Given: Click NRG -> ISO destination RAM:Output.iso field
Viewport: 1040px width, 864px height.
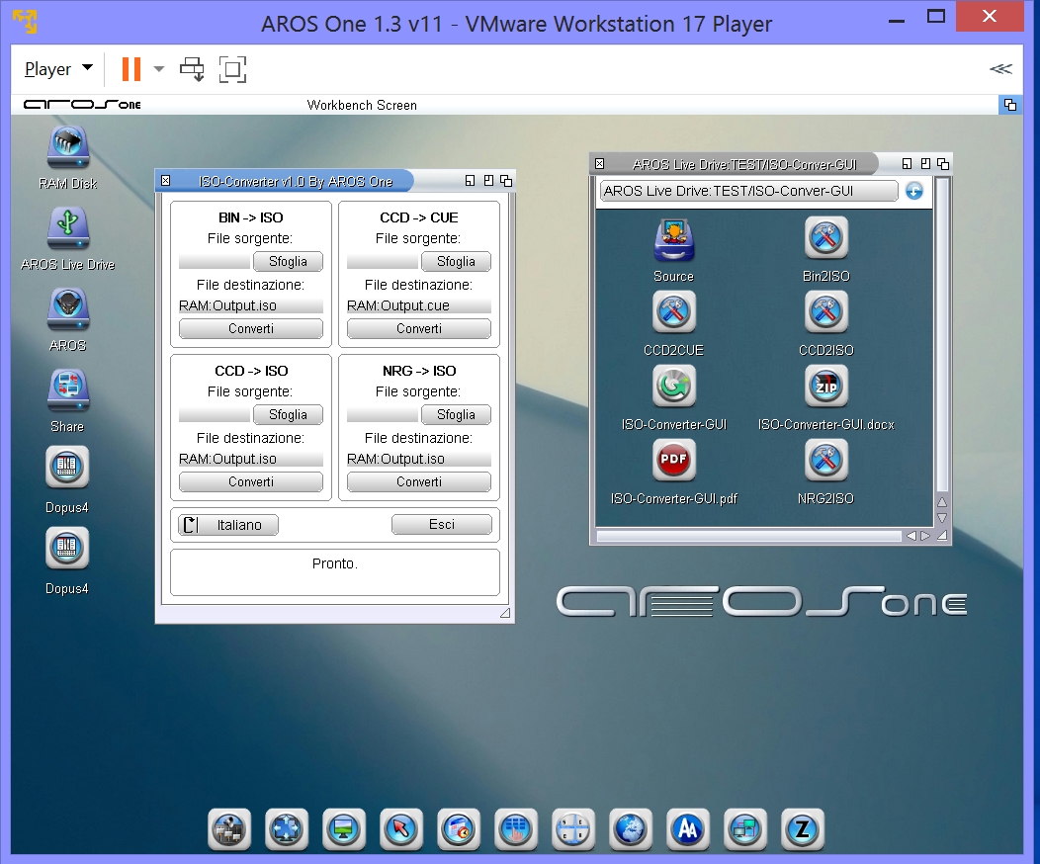Looking at the screenshot, I should 418,459.
